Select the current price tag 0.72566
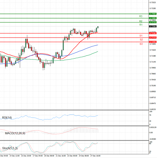Screen dimensions: 157x158 click(x=153, y=26)
